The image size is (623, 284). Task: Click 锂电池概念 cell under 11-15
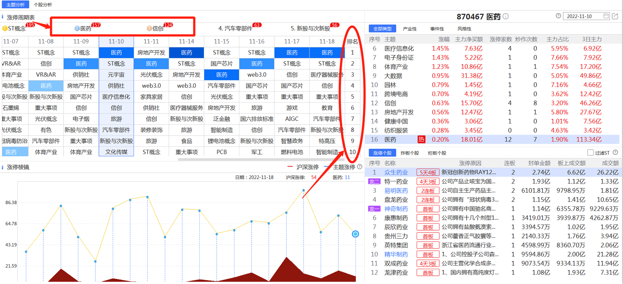click(x=222, y=141)
